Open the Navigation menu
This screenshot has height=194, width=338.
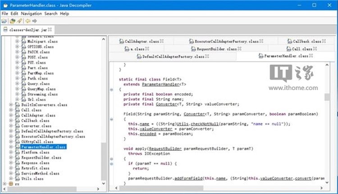tap(31, 14)
